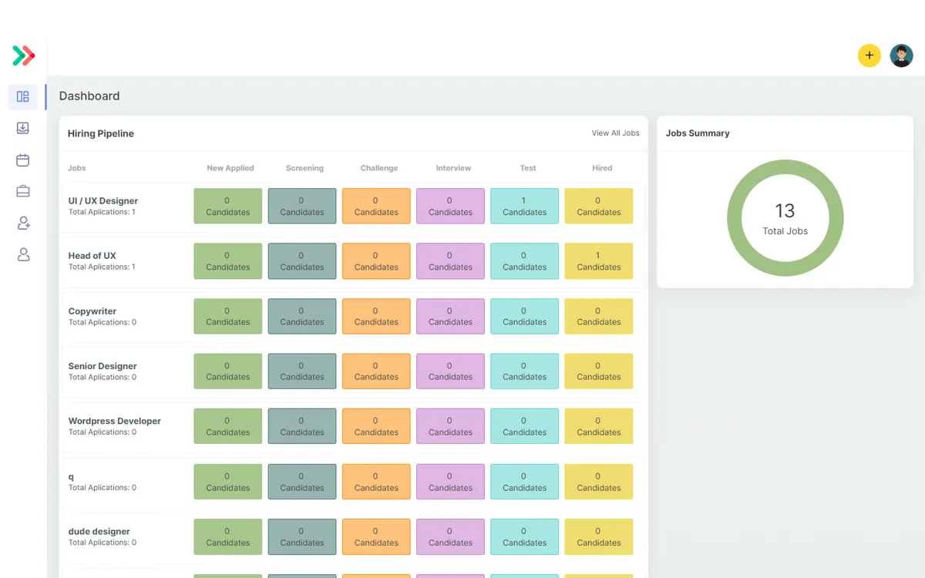This screenshot has width=925, height=578.
Task: Click the View All Jobs link
Action: (615, 133)
